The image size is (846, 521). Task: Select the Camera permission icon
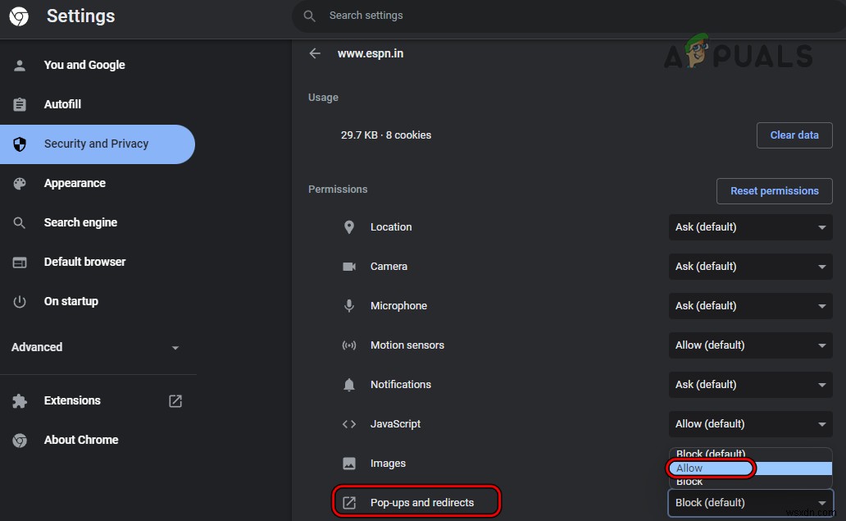tap(348, 266)
